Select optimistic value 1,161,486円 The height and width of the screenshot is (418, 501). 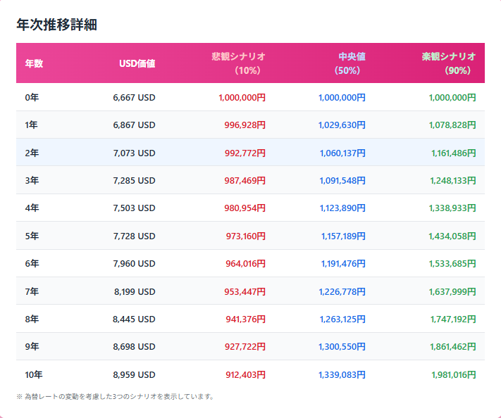coord(452,153)
